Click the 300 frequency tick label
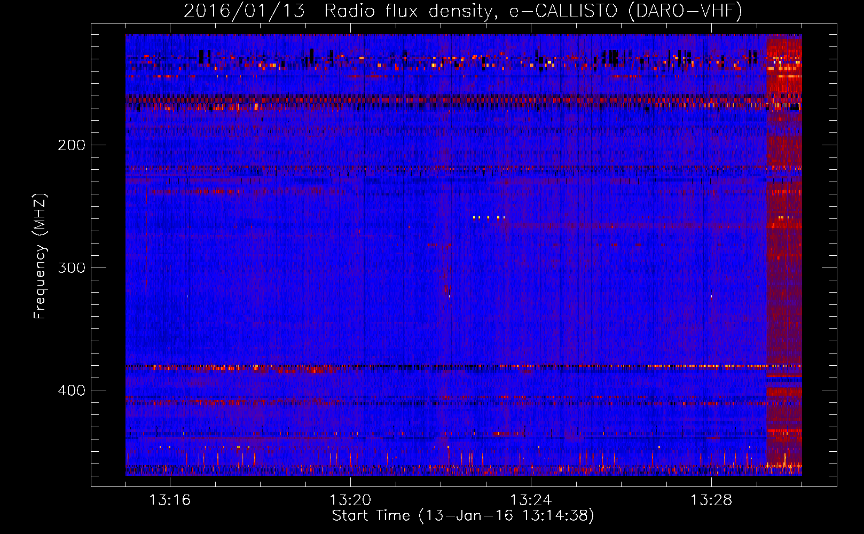The width and height of the screenshot is (864, 534). click(72, 268)
